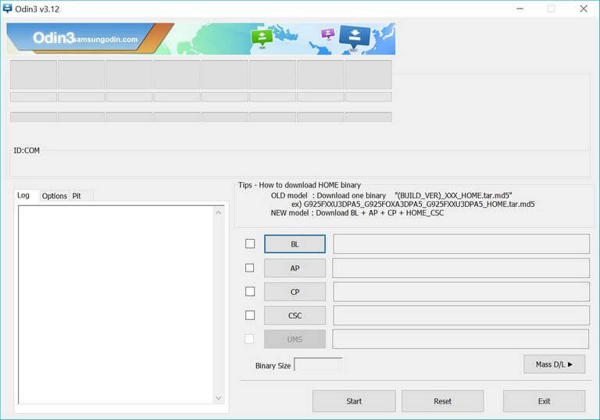
Task: Click the BL file path field
Action: point(462,244)
